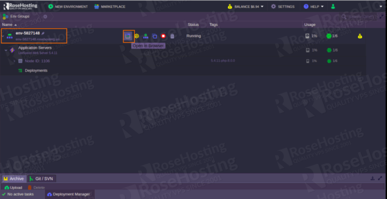Click the New Environment button
The height and width of the screenshot is (199, 387).
(x=68, y=7)
